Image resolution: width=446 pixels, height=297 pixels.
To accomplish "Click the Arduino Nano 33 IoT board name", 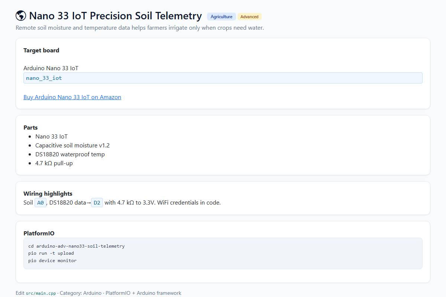I will (x=51, y=68).
